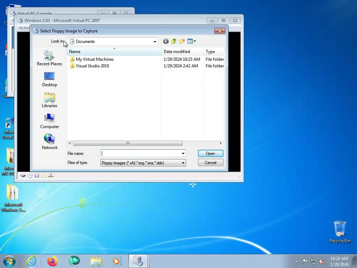Click the shared folder status bar icon
The width and height of the screenshot is (357, 268).
pos(44,176)
